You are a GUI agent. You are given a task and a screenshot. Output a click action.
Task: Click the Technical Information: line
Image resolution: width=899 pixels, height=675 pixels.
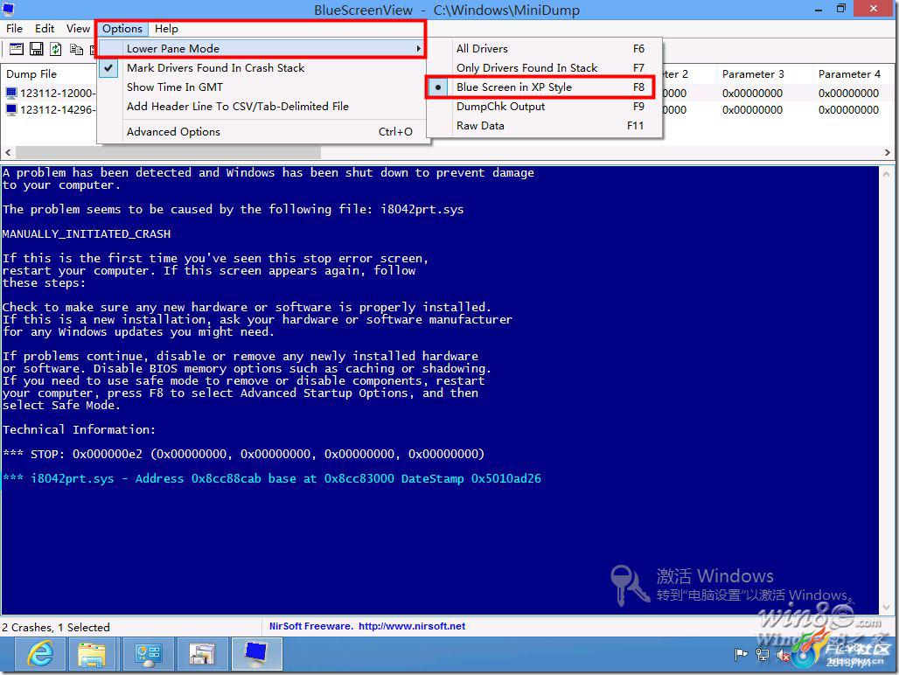(x=79, y=430)
